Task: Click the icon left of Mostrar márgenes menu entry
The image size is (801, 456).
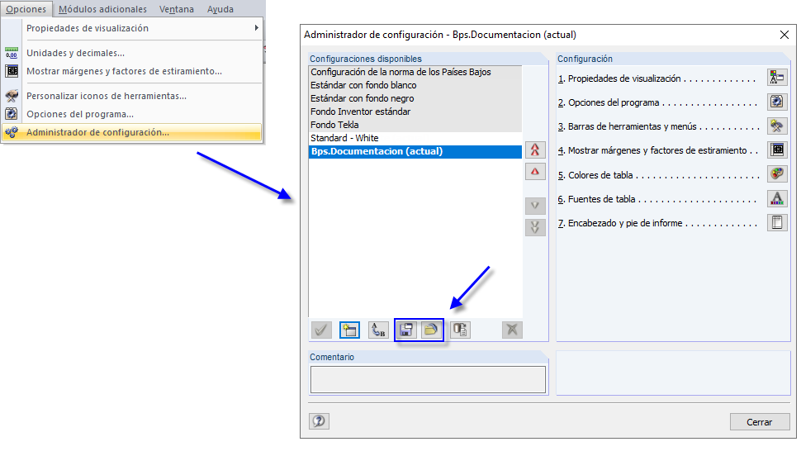Action: [x=12, y=71]
